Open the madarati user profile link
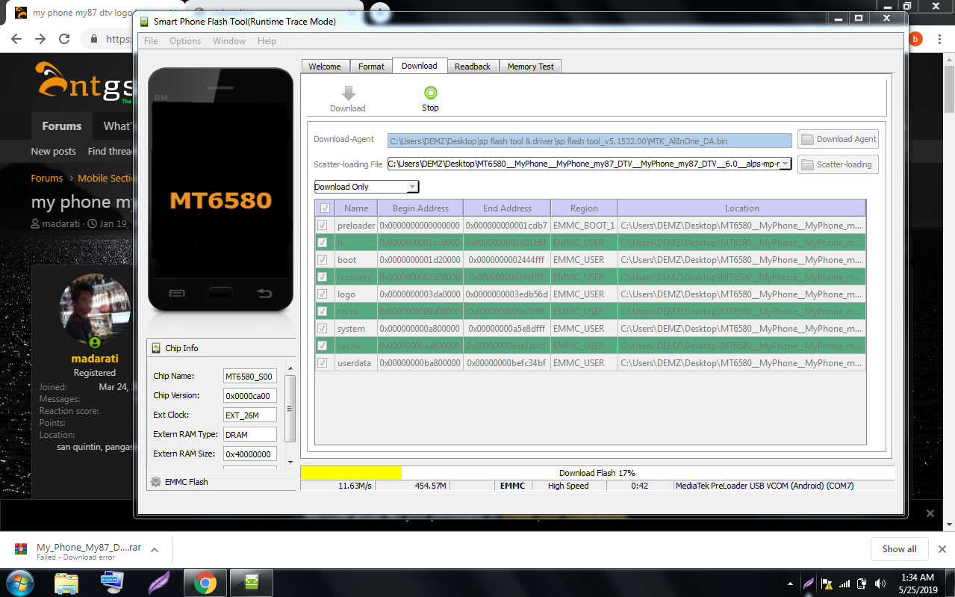Viewport: 955px width, 597px height. pos(94,359)
